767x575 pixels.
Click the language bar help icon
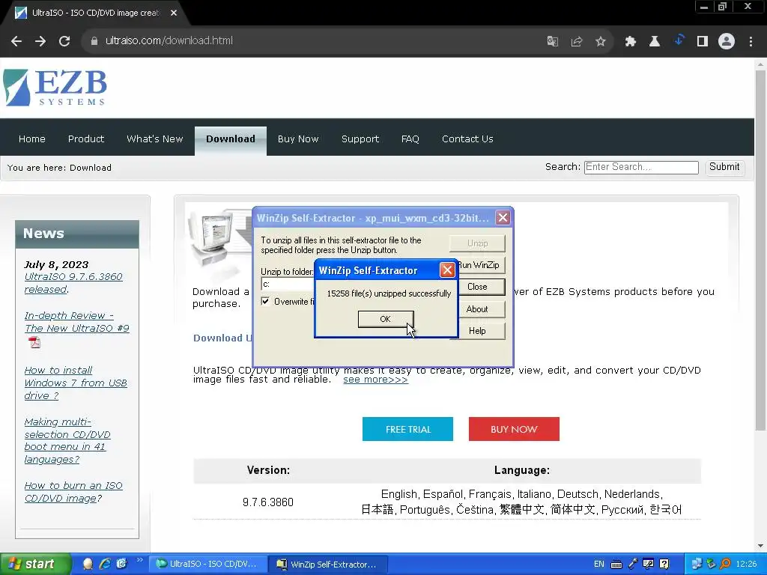pyautogui.click(x=664, y=564)
